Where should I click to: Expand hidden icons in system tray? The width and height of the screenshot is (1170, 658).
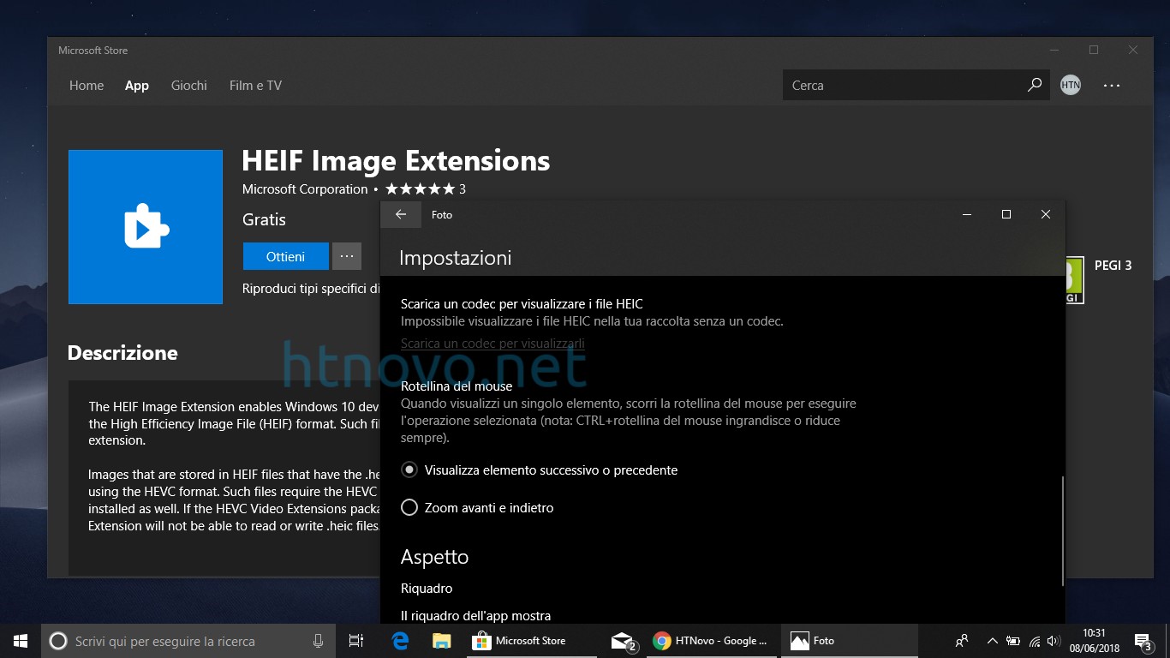click(991, 640)
